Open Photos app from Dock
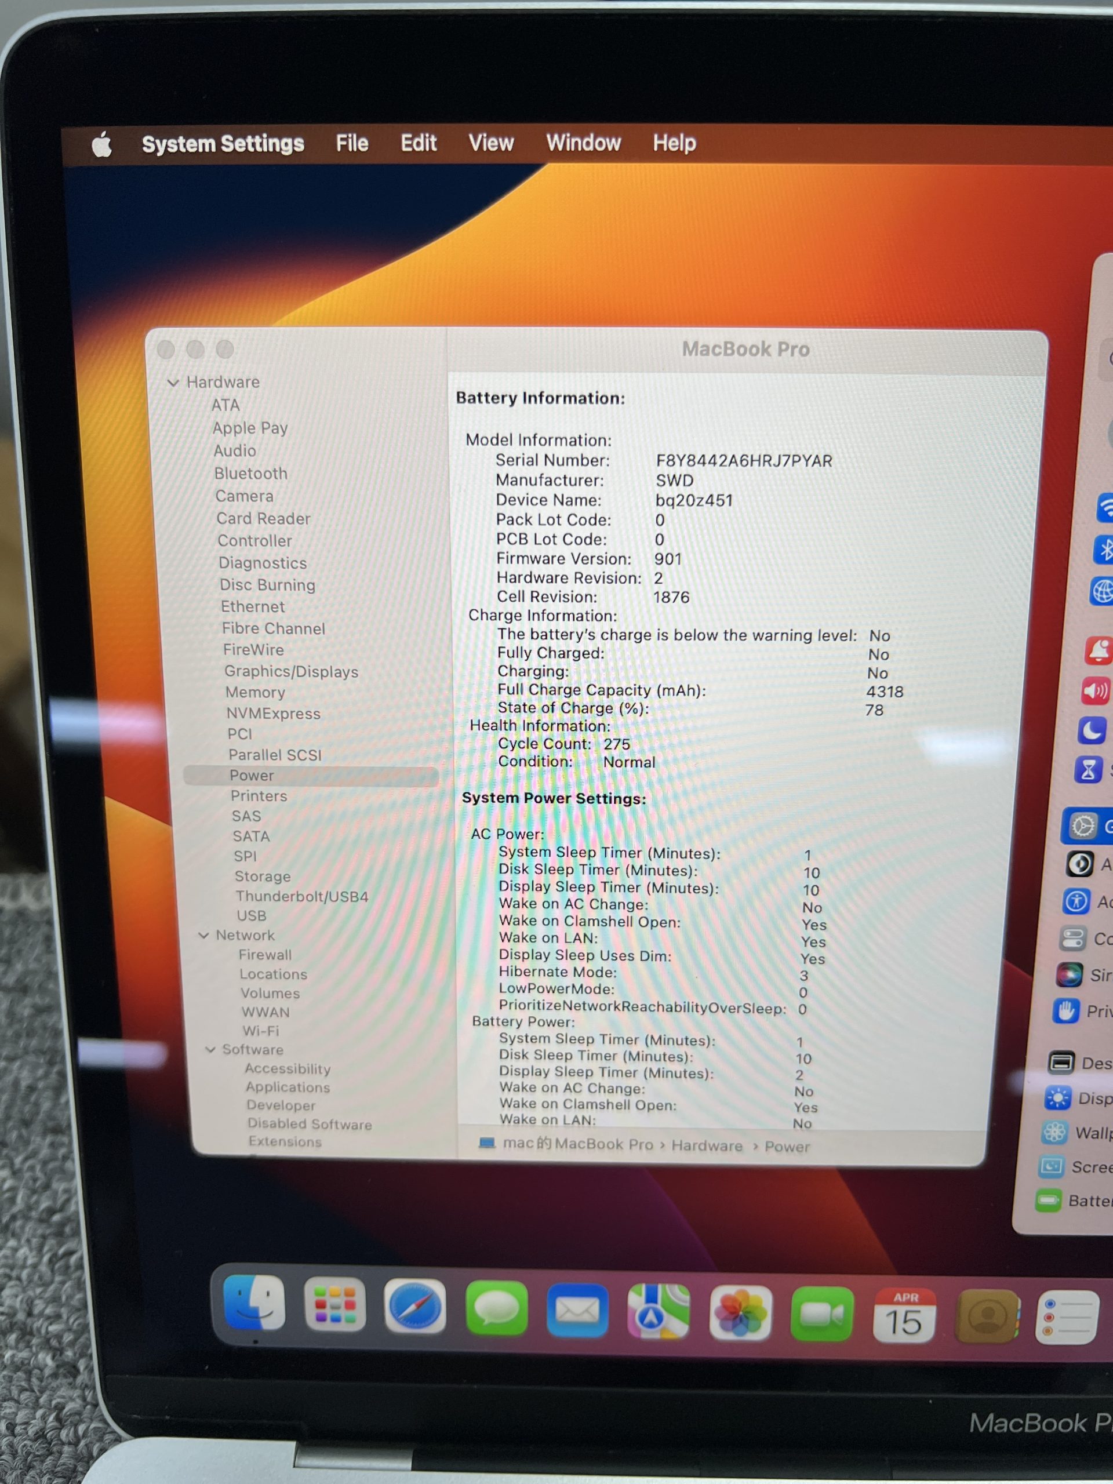The height and width of the screenshot is (1484, 1113). 740,1312
